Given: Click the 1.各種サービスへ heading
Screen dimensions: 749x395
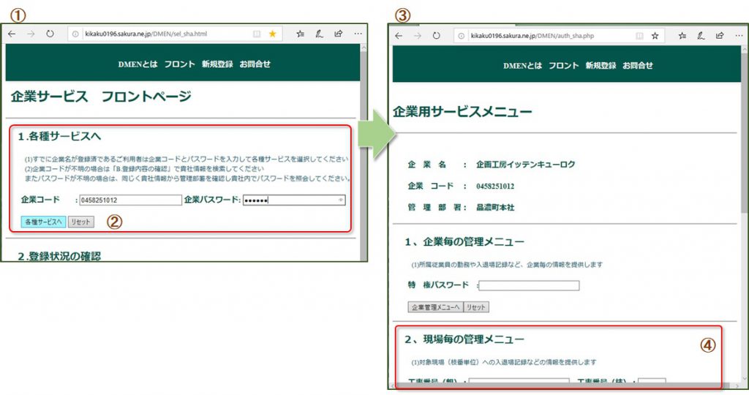Looking at the screenshot, I should tap(59, 137).
